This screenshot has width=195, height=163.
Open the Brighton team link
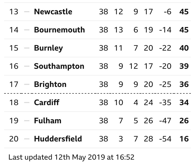coord(50,84)
